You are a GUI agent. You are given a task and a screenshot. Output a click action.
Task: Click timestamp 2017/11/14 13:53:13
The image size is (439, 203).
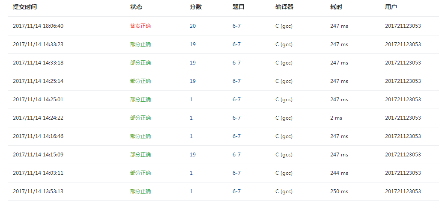click(38, 191)
